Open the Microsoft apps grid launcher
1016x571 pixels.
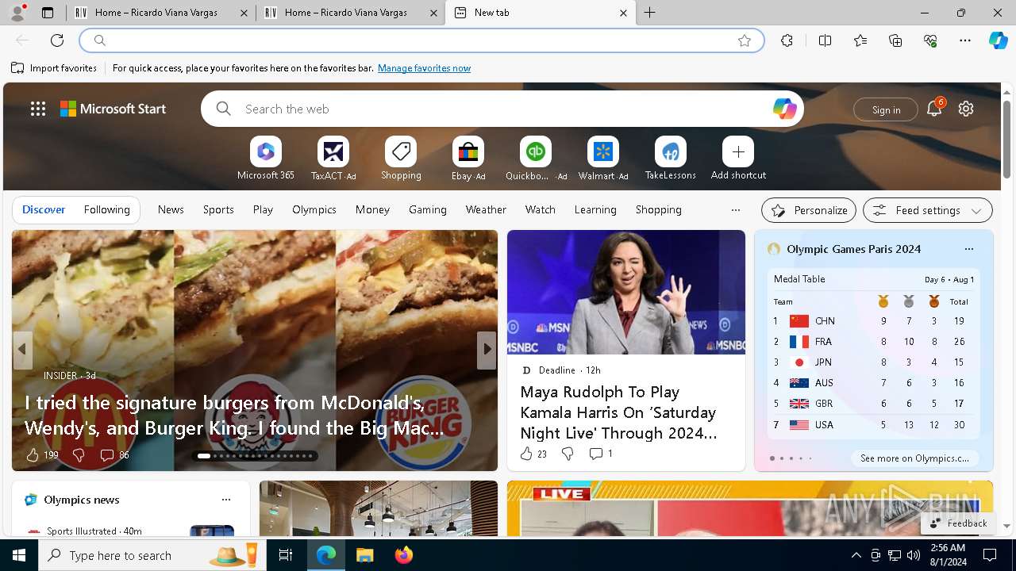click(x=38, y=109)
